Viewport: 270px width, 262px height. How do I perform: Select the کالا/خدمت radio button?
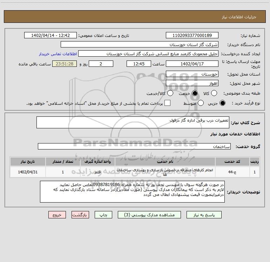(x=170, y=93)
